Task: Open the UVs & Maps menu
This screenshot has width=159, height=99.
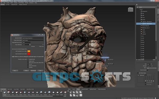Action: 21,3
